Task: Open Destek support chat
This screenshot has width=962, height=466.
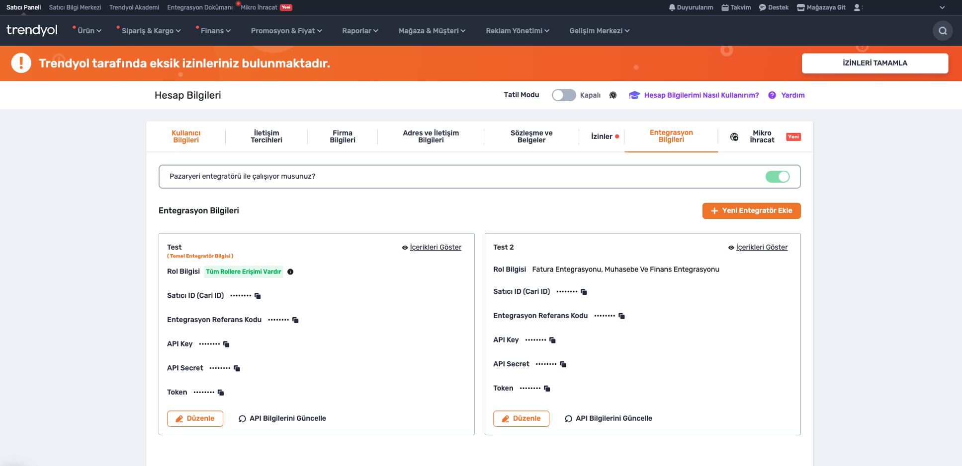Action: (774, 7)
